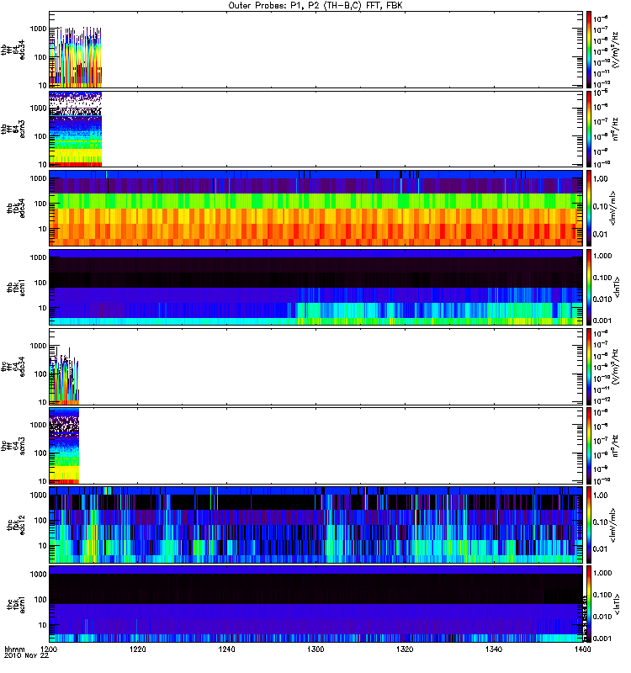This screenshot has width=631, height=673.
Task: Select the thc fff edc34 spectrogram data block
Action: [x=64, y=376]
